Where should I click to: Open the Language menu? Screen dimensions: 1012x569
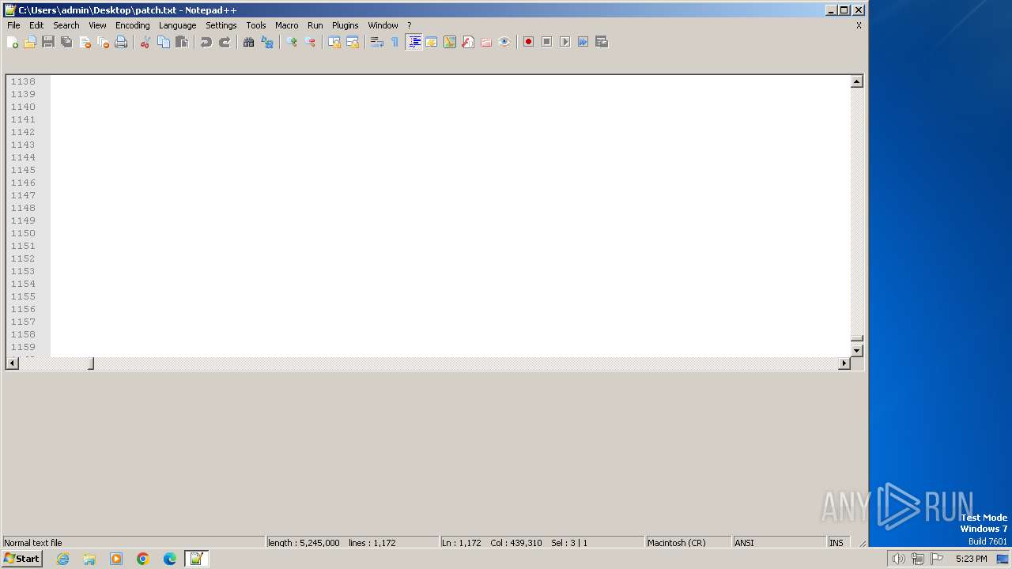click(x=177, y=25)
